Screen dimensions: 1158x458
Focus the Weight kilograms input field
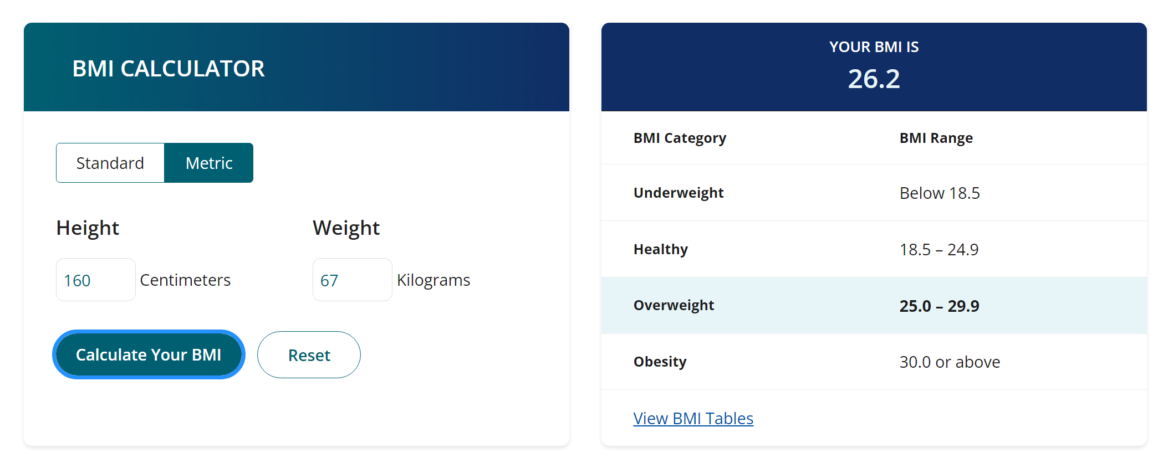(352, 280)
